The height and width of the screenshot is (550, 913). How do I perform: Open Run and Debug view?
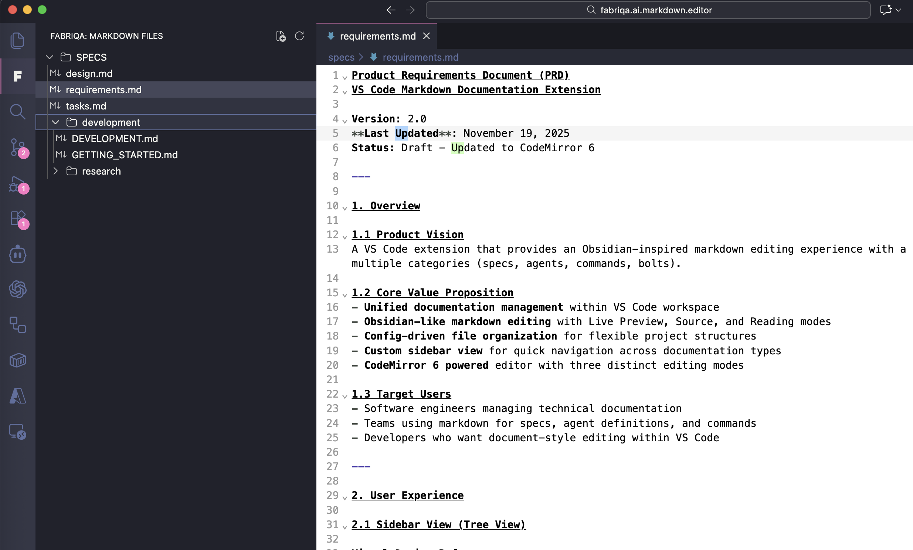tap(17, 186)
